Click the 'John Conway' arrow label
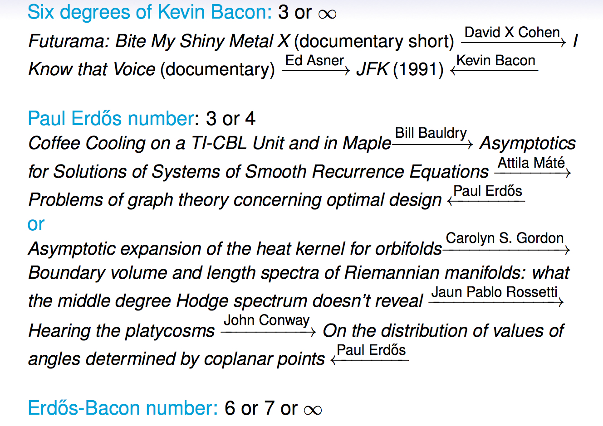603x426 pixels. [x=267, y=320]
